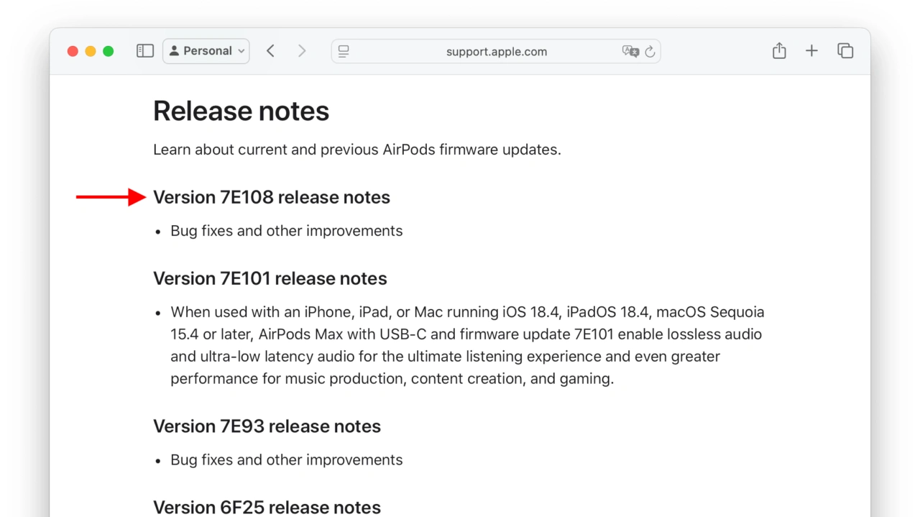The height and width of the screenshot is (517, 920).
Task: Open the Personal profile dropdown
Action: (206, 51)
